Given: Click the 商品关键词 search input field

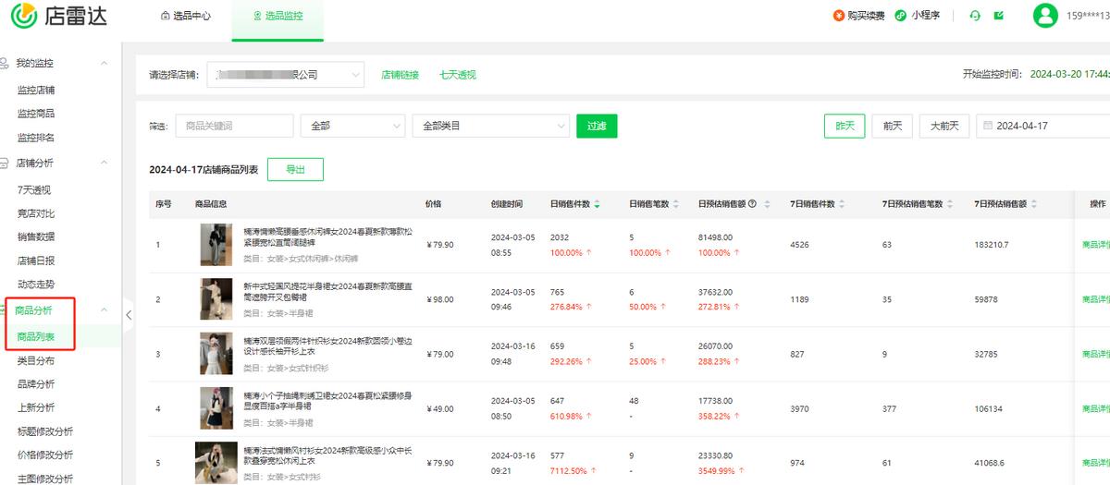Looking at the screenshot, I should click(x=234, y=127).
